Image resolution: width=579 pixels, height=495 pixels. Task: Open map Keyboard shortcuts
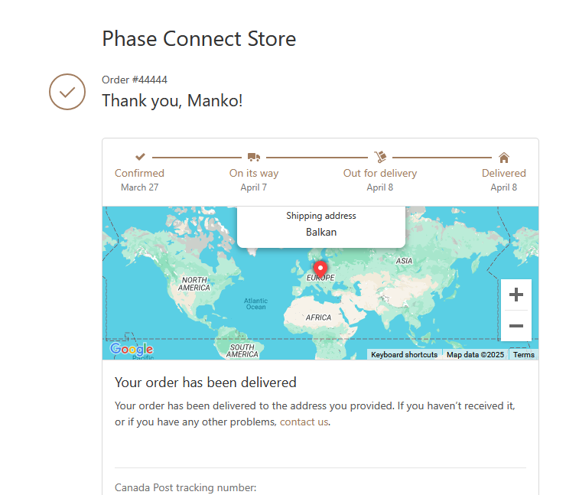404,355
